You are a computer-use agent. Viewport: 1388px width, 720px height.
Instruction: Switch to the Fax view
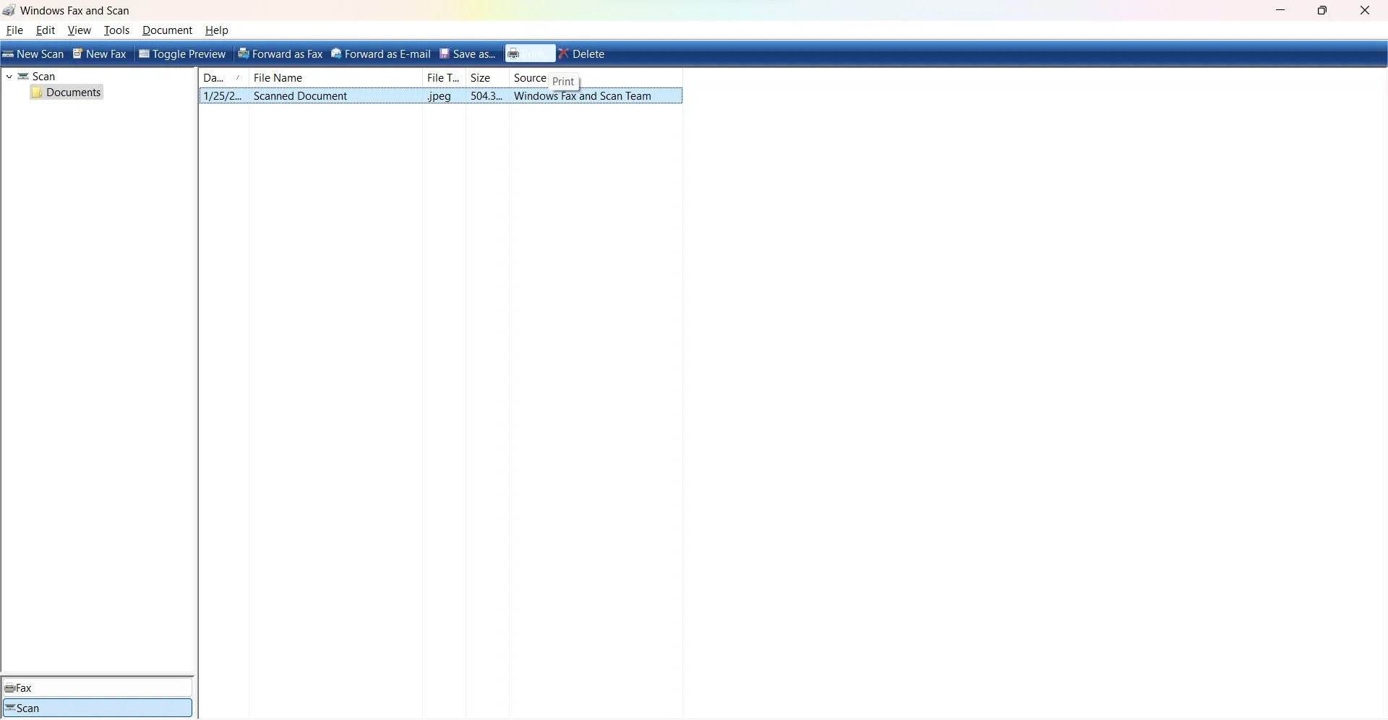tap(98, 689)
